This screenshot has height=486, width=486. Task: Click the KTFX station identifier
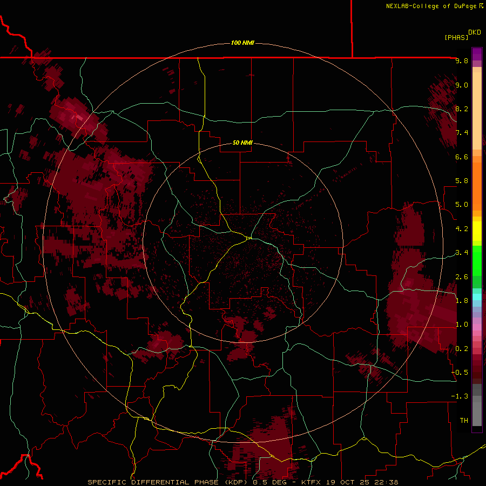[311, 482]
